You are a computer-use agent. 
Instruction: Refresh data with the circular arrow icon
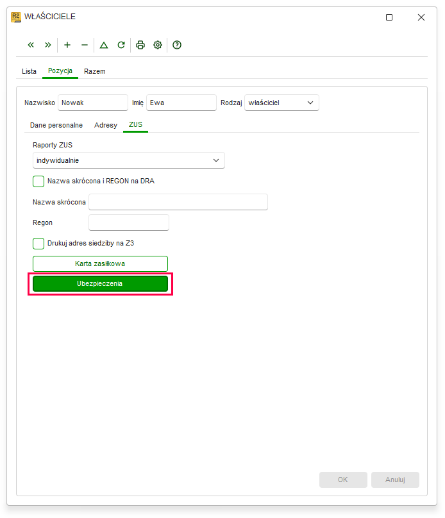point(121,45)
